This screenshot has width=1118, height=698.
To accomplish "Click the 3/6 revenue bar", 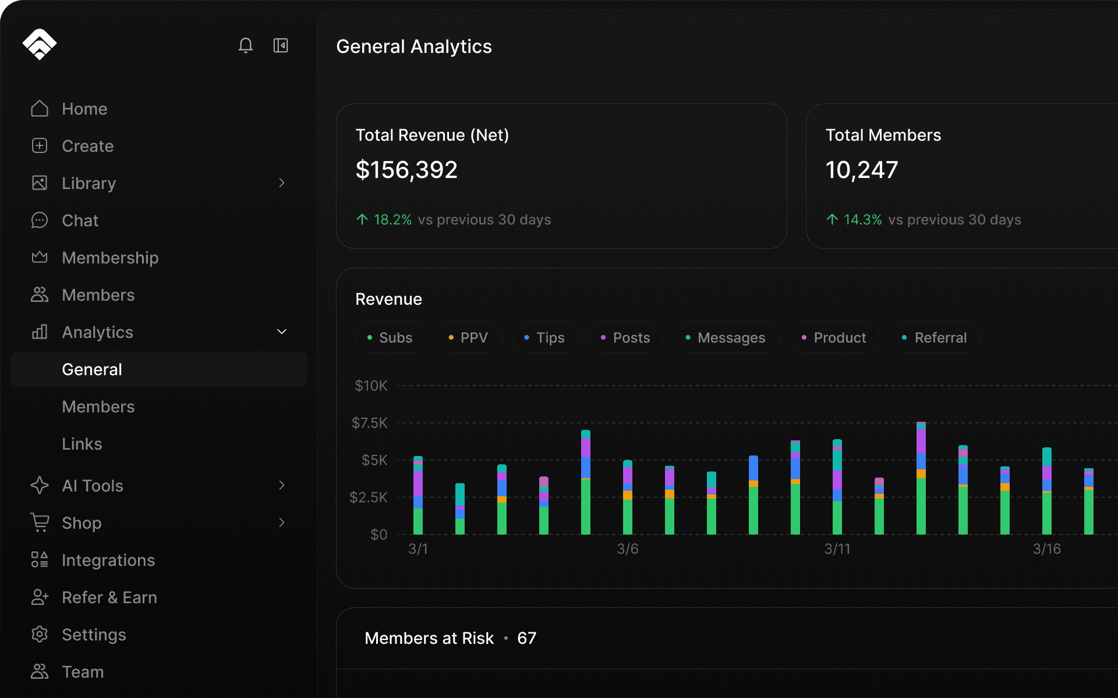I will pos(628,497).
